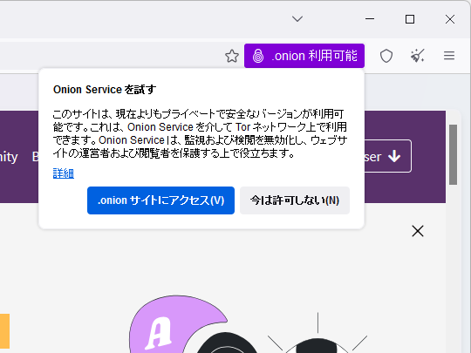Click the new identity broom icon
The image size is (471, 353).
coord(418,56)
